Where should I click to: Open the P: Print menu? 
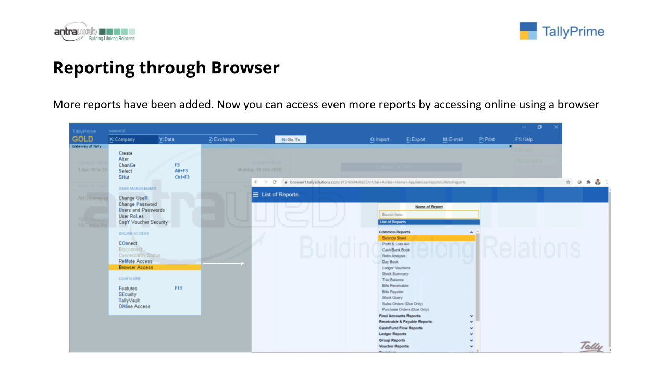(487, 139)
